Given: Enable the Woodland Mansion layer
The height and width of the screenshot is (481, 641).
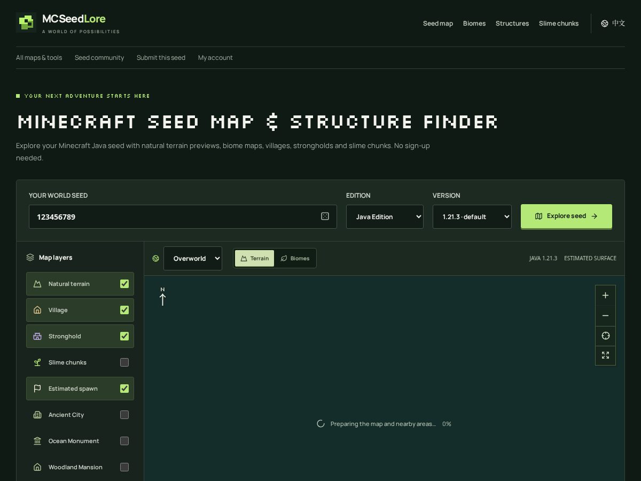Looking at the screenshot, I should pos(124,467).
